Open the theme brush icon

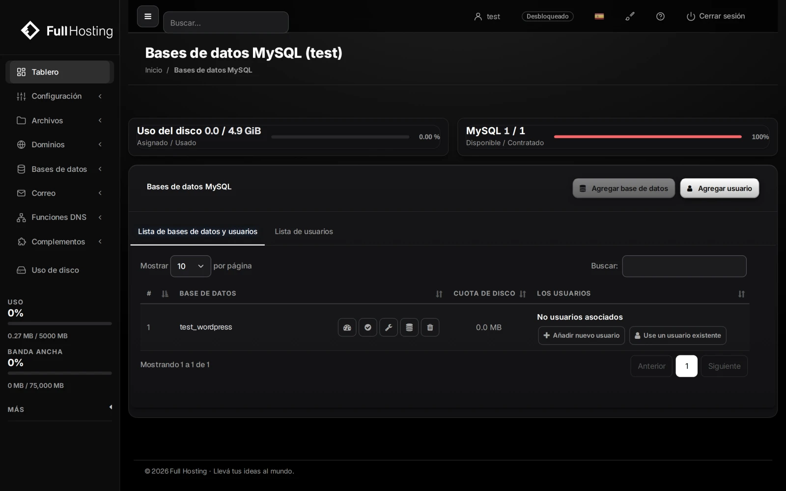pos(630,16)
